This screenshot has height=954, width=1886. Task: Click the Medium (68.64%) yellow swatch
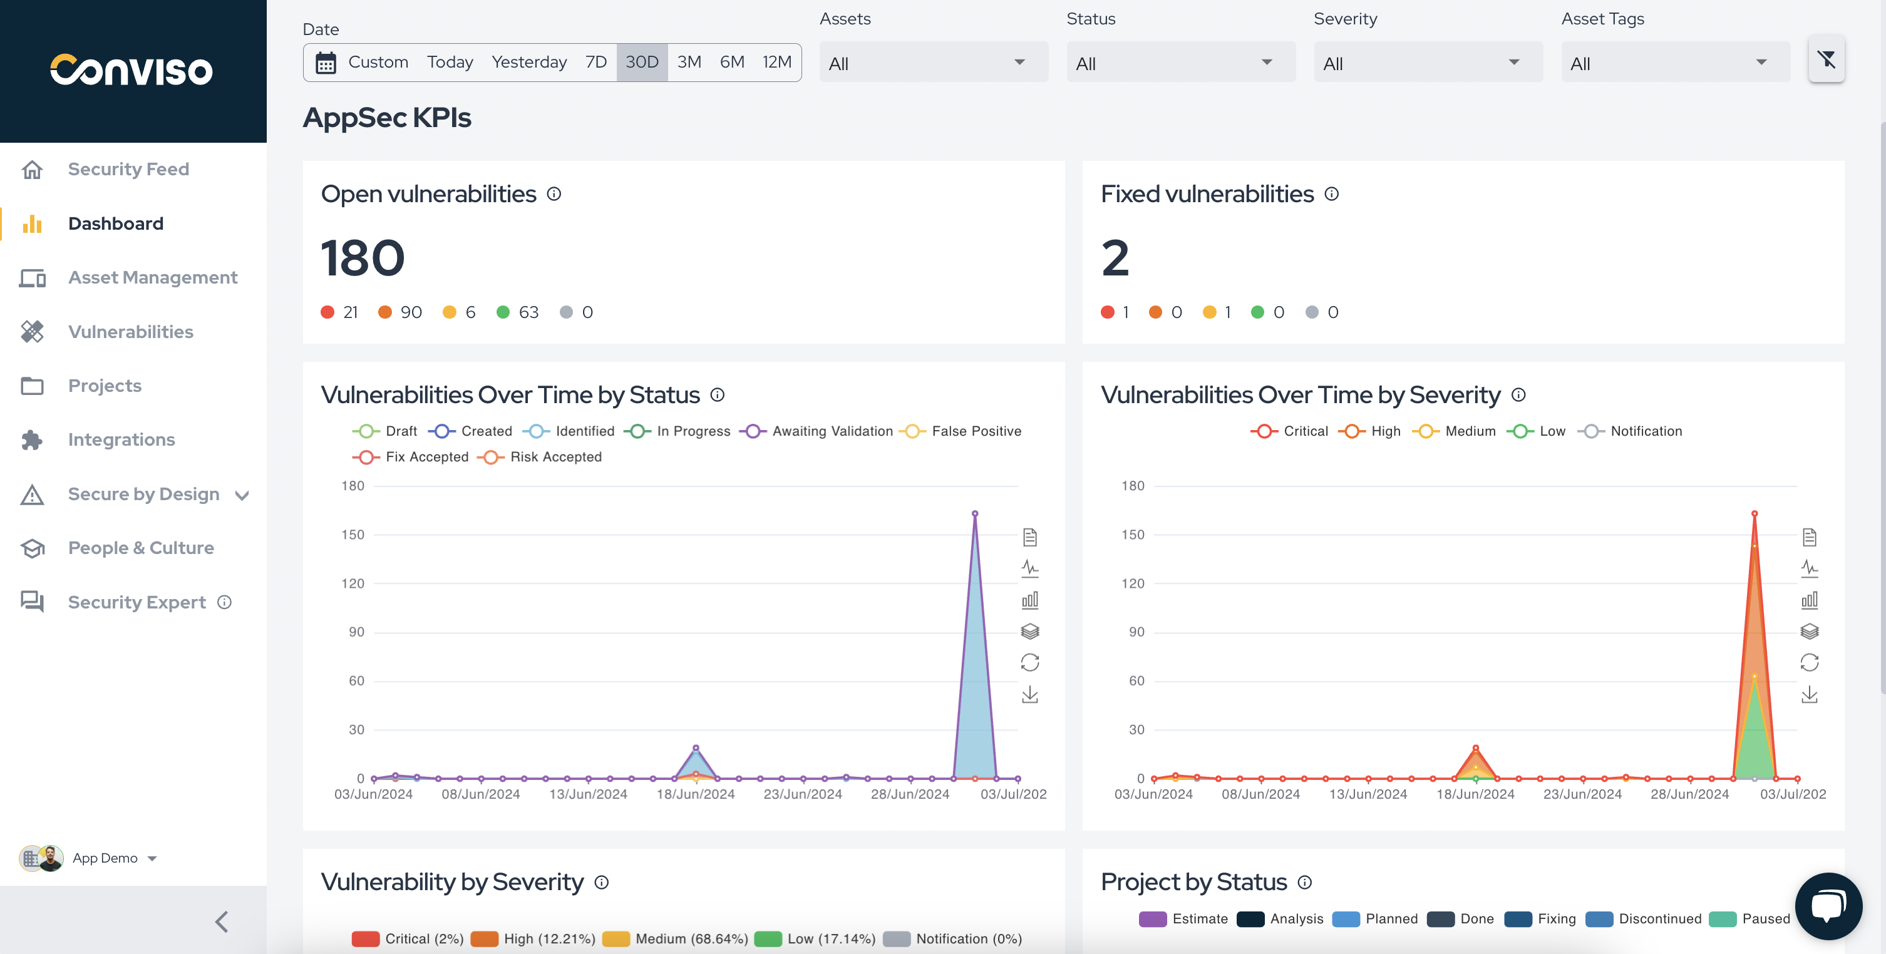pos(616,938)
